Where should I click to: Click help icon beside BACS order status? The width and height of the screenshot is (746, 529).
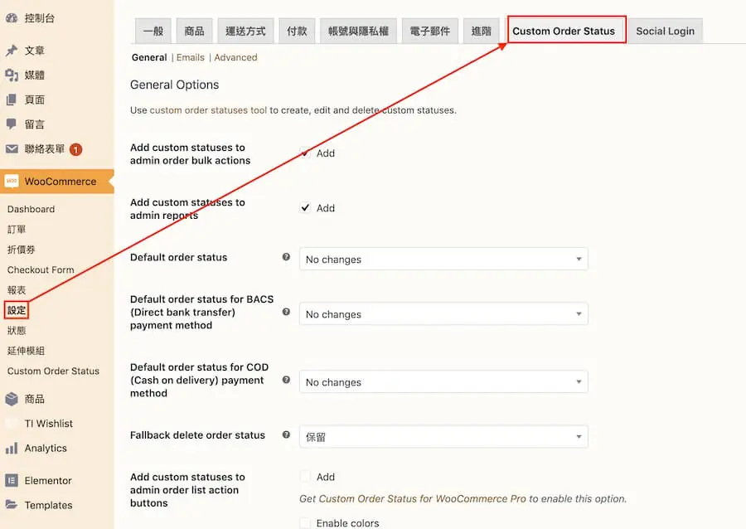pyautogui.click(x=286, y=312)
